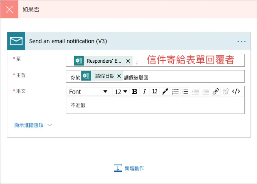Insert a bulleted list
The height and width of the screenshot is (184, 257).
pos(175,92)
